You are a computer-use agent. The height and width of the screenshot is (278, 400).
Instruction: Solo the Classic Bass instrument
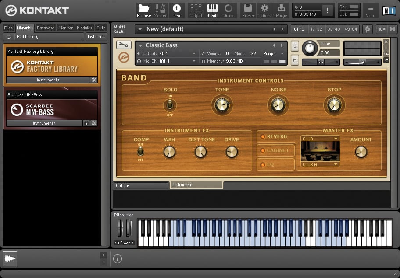295,46
